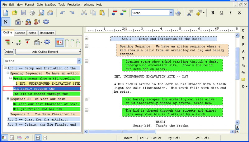Screen dimensions: 249x142
Task: Click the Undo arrow icon
Action: tap(63, 13)
